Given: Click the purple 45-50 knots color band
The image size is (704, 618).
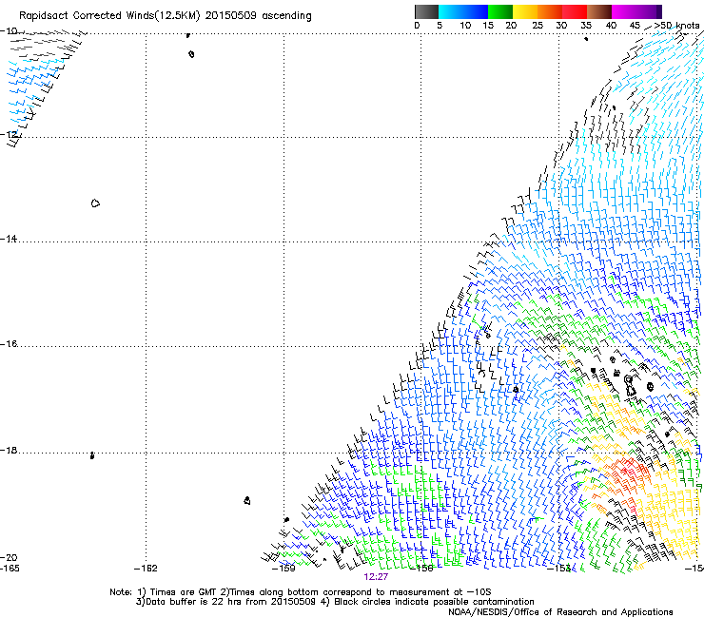Looking at the screenshot, I should click(x=649, y=11).
